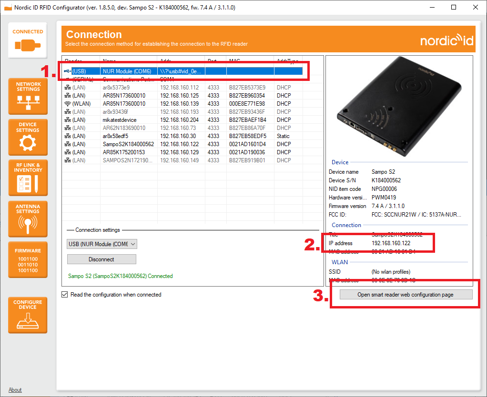Select LAN reader ar8x5373e9
This screenshot has width=487, height=397.
click(x=183, y=88)
